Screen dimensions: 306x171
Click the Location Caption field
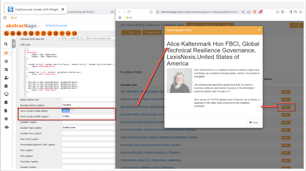pyautogui.click(x=89, y=122)
